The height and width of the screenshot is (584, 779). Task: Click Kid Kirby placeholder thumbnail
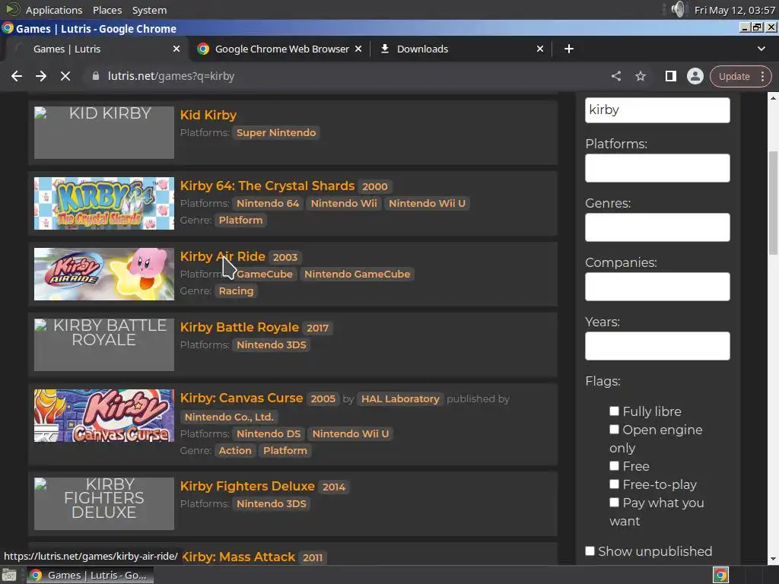(103, 132)
